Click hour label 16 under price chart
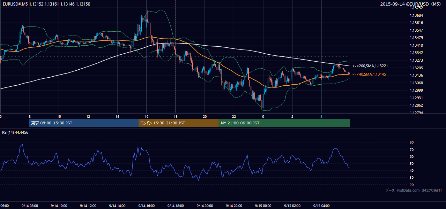The image size is (446, 209). (147, 117)
